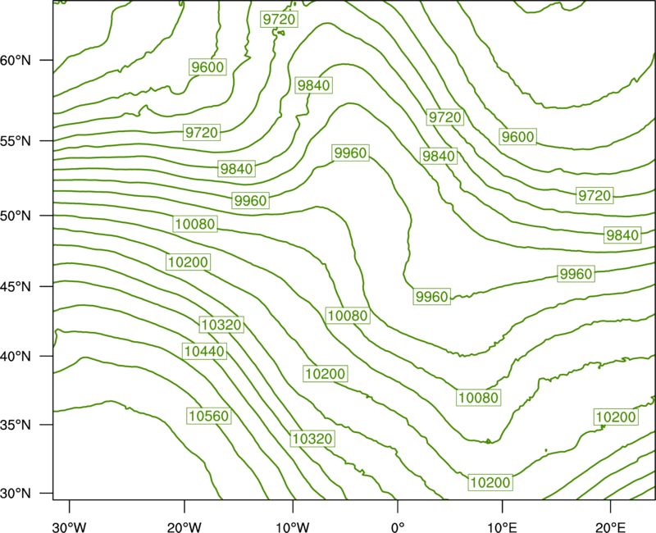Screen dimensions: 656x533
Task: Click the 10°W longitude axis label
Action: [293, 527]
